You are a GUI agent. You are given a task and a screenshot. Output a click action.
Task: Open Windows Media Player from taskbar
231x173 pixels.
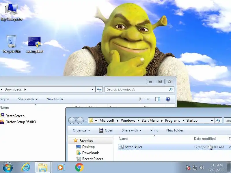61,168
